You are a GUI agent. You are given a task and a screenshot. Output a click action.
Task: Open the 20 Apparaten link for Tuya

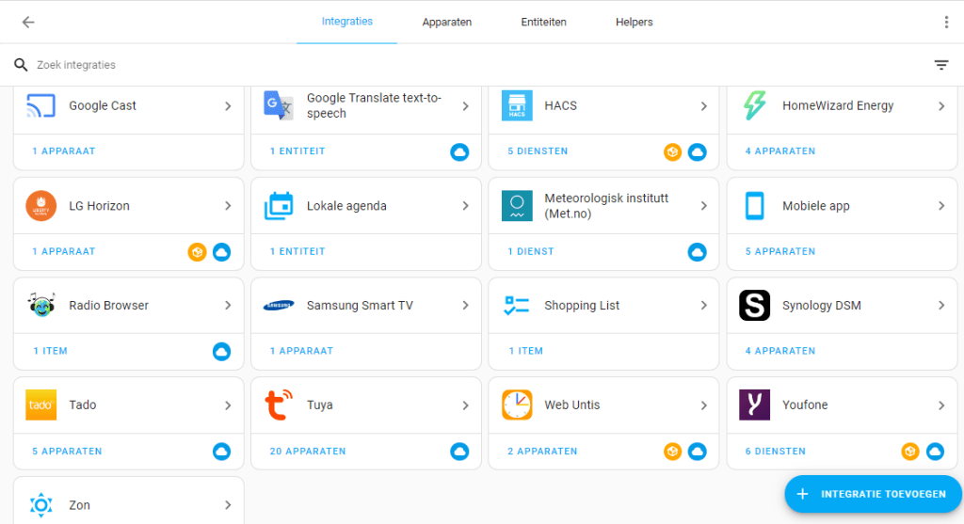(308, 452)
